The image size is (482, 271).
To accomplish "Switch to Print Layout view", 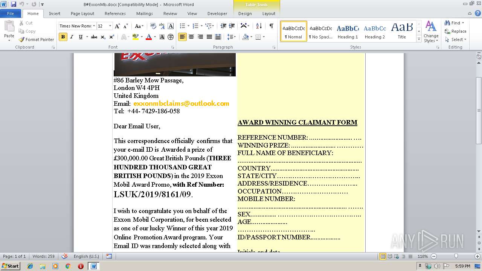I will point(383,256).
